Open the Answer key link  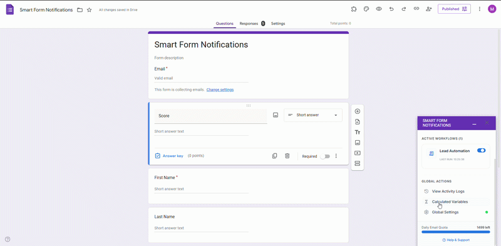169,156
